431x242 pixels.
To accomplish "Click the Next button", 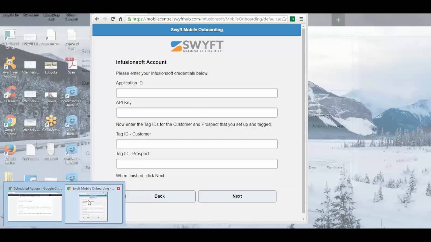I will coord(237,196).
